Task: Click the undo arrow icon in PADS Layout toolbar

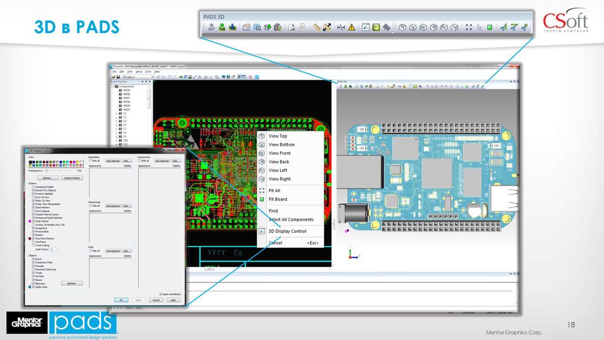Action: [x=205, y=77]
